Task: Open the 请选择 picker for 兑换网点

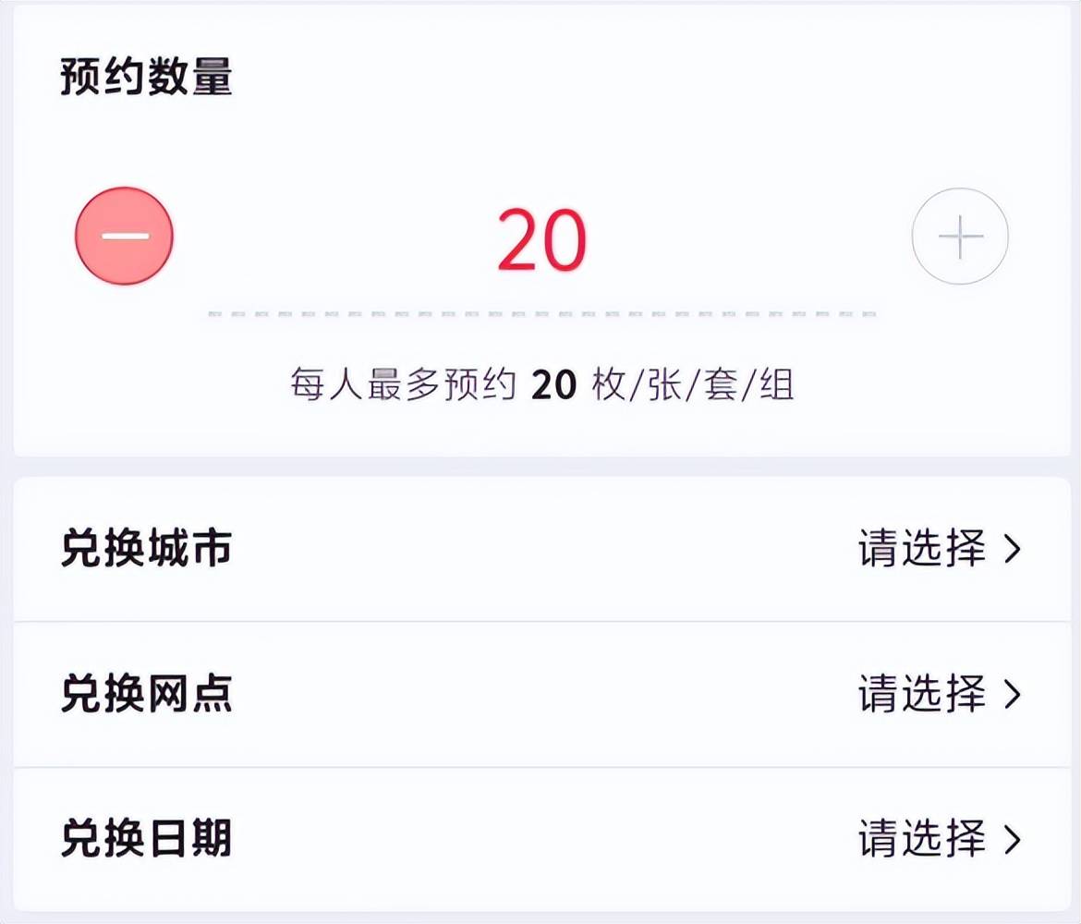Action: point(922,694)
